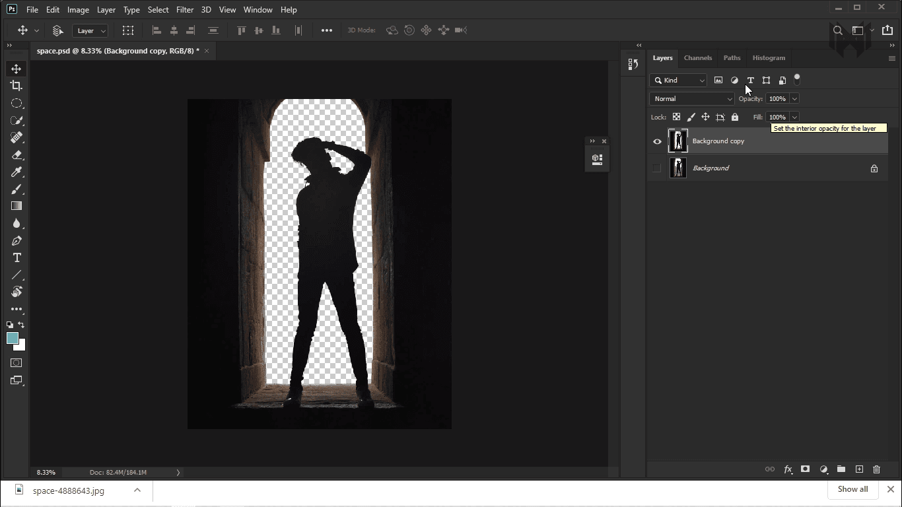This screenshot has width=902, height=507.
Task: Select the Elliptical Marquee tool
Action: click(17, 103)
